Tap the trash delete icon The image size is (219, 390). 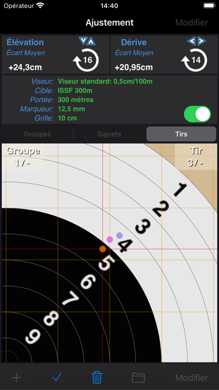point(97,377)
